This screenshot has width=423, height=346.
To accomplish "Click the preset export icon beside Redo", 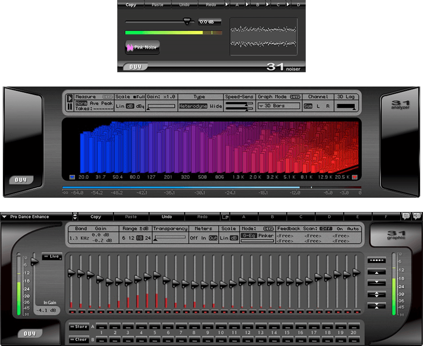I will click(x=226, y=217).
